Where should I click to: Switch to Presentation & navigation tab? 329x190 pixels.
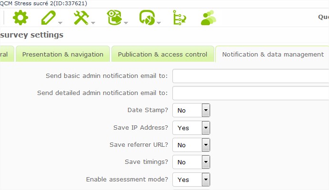point(63,54)
